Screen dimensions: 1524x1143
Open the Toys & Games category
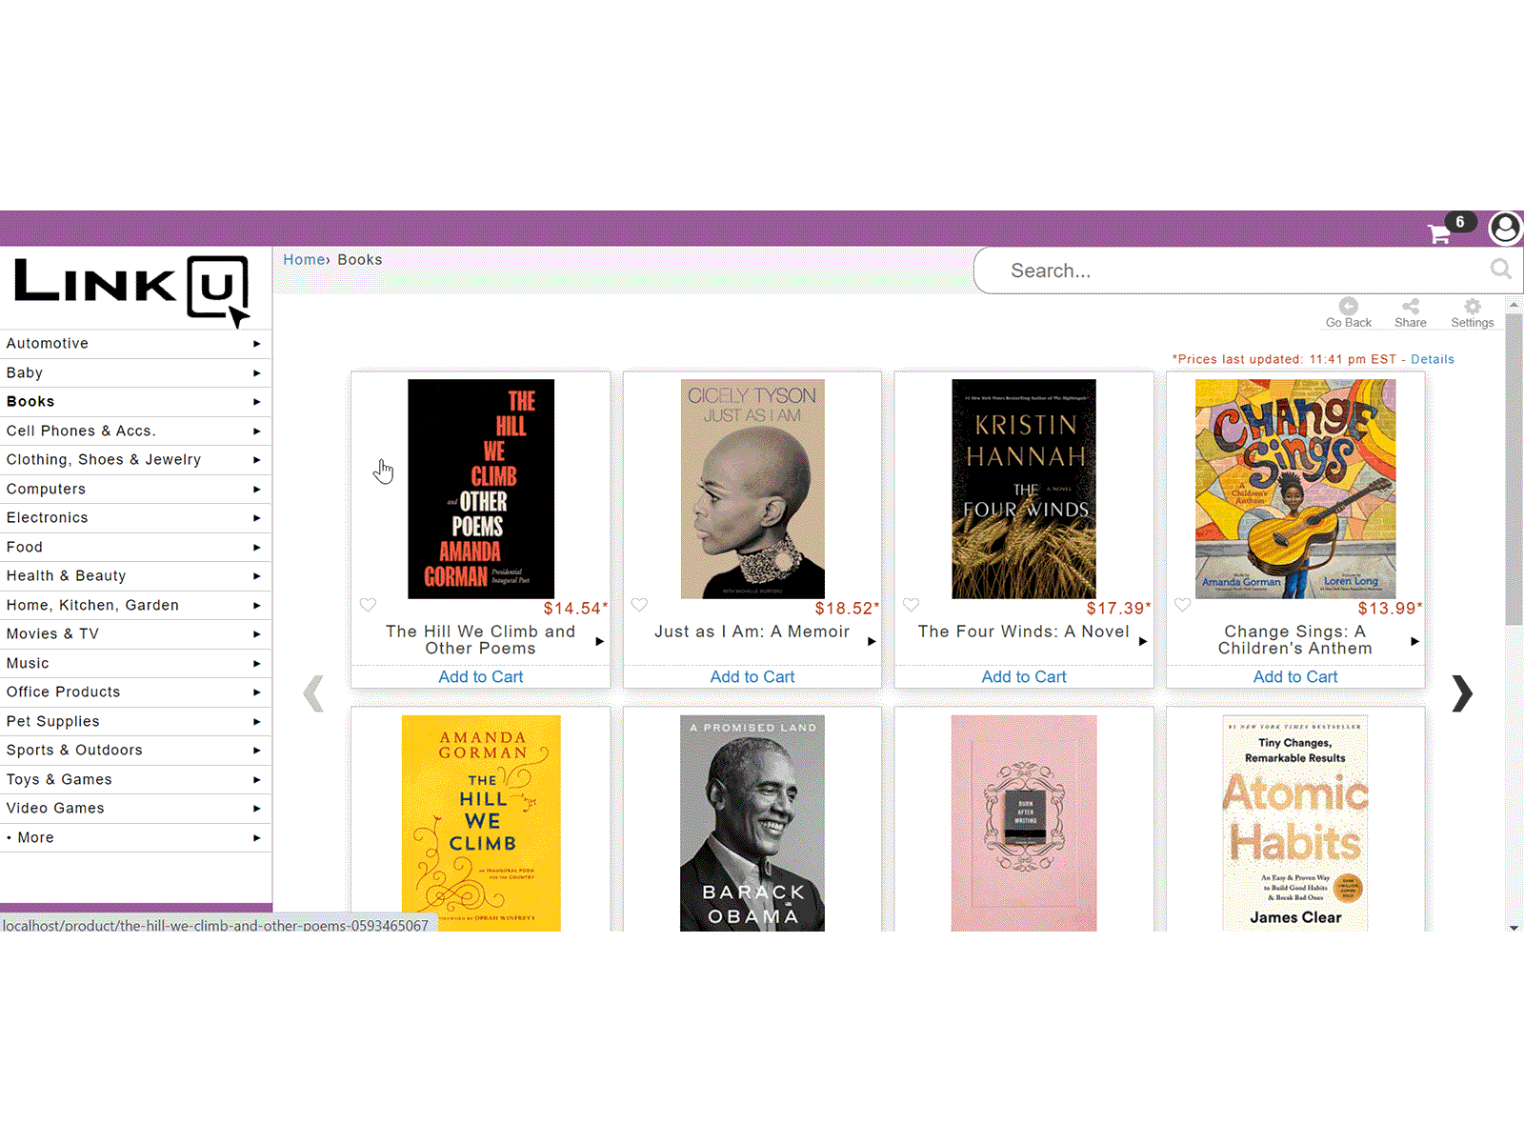[x=135, y=779]
